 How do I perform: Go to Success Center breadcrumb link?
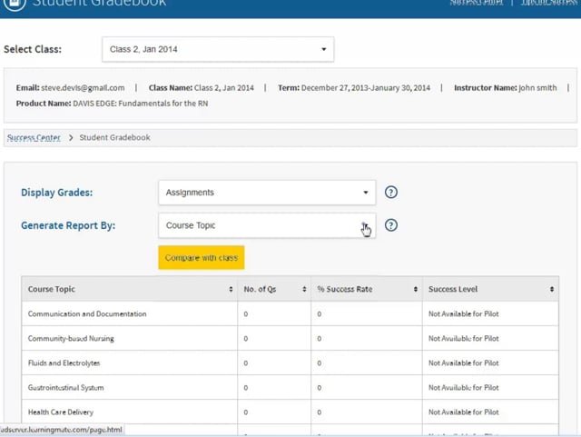pyautogui.click(x=34, y=137)
